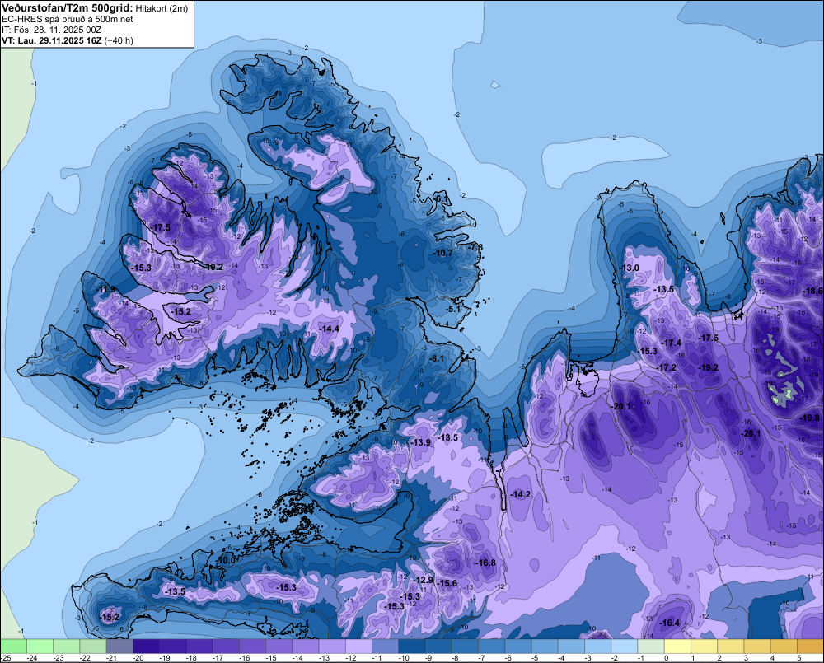Select the dark purple legend swatch above -20

(146, 647)
